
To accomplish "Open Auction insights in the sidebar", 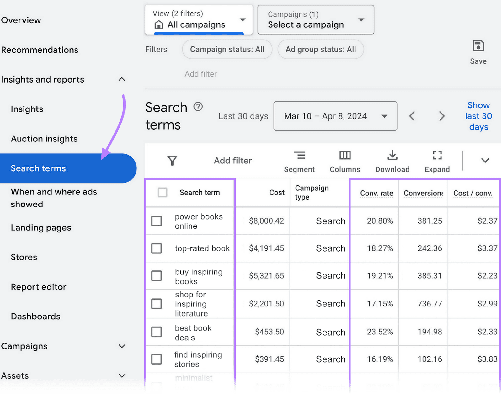I will pos(44,139).
